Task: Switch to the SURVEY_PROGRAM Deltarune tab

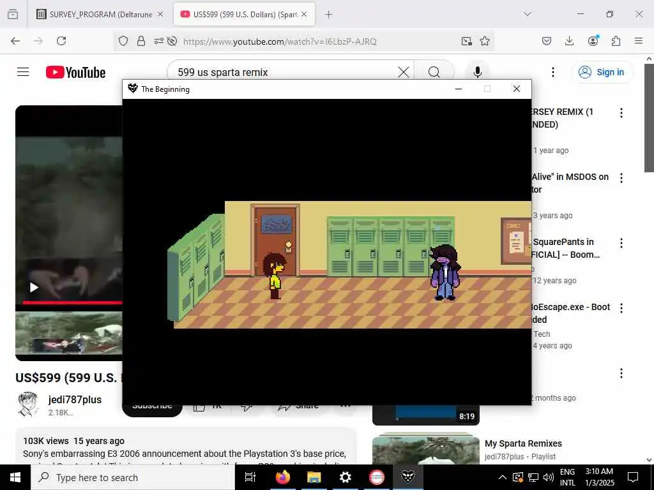Action: [99, 15]
